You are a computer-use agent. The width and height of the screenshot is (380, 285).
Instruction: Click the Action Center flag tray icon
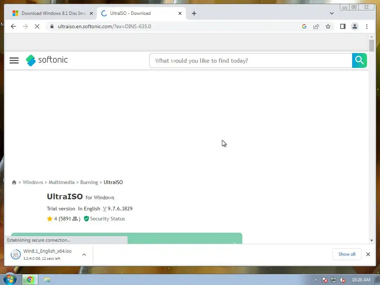324,280
